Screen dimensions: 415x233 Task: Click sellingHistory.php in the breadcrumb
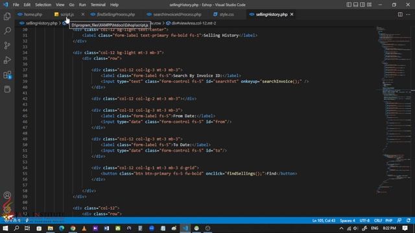tap(41, 23)
